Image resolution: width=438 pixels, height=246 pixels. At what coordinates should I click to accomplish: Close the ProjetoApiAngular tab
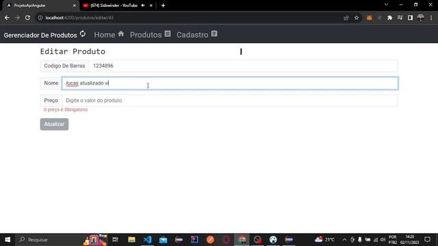75,5
